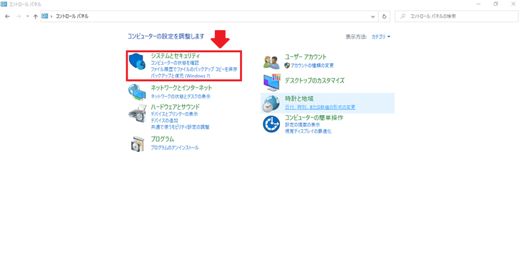Screen dimensions: 523x278
Task: Focus the コントロール パネルの検索 search field
Action: coord(456,16)
